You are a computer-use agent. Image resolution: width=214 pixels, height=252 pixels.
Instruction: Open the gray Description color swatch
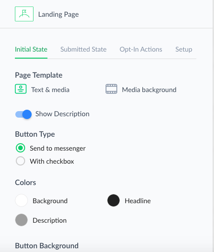[21, 220]
